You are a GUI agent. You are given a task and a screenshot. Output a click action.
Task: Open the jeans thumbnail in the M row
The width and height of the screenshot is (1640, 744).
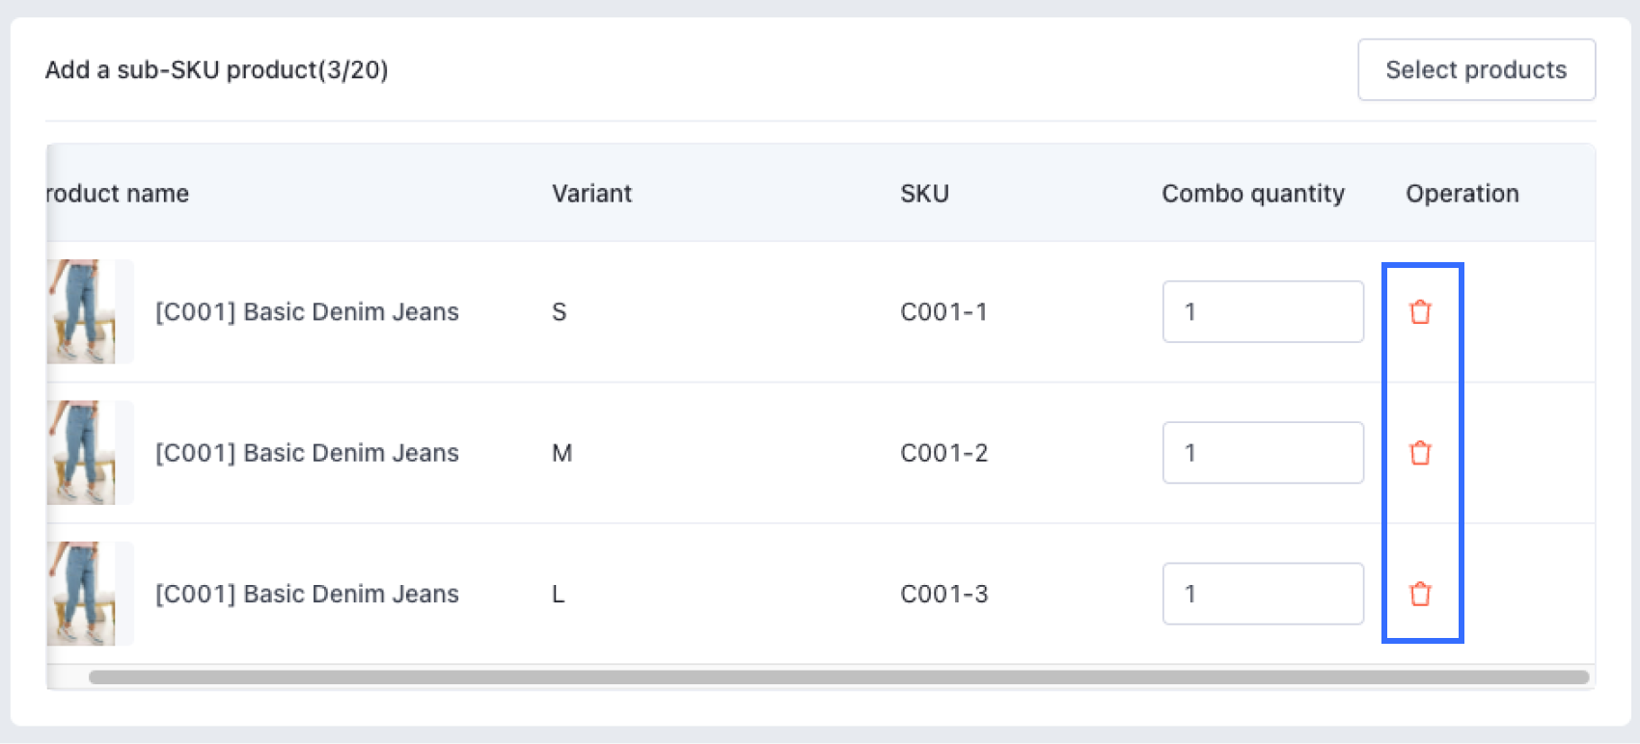point(83,453)
